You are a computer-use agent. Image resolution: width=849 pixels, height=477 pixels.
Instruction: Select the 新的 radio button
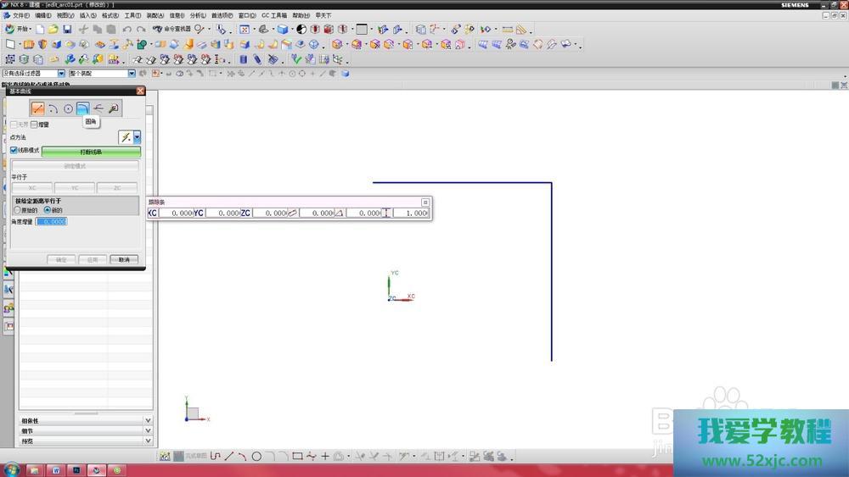click(x=47, y=210)
